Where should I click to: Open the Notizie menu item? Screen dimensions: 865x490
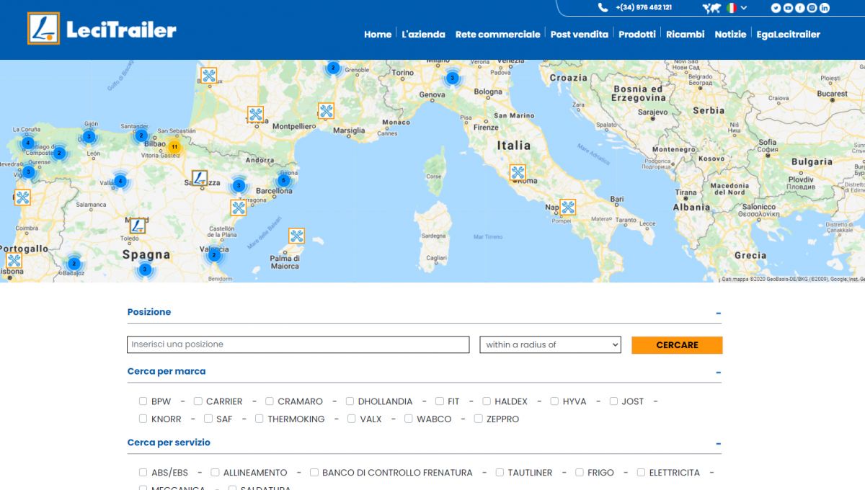730,34
